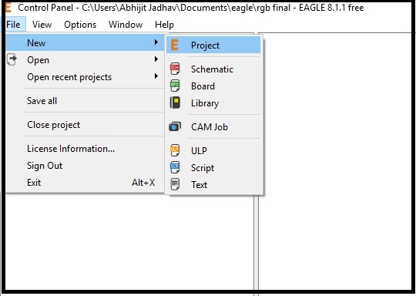Expand the Open submenu arrow

coord(156,59)
